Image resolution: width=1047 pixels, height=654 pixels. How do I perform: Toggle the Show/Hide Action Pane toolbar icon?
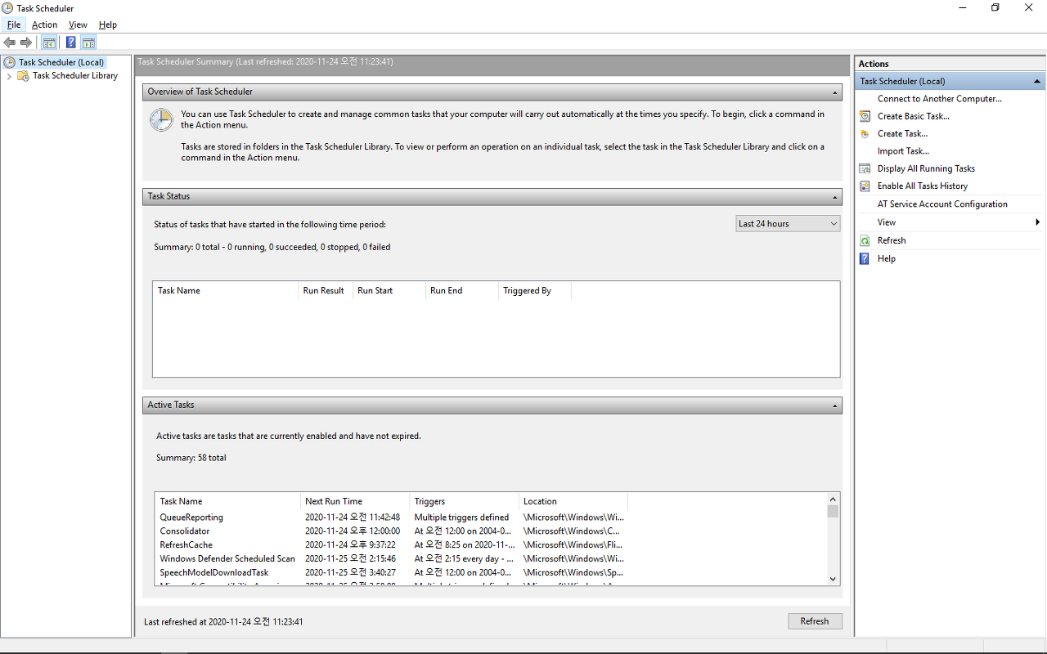[x=88, y=43]
